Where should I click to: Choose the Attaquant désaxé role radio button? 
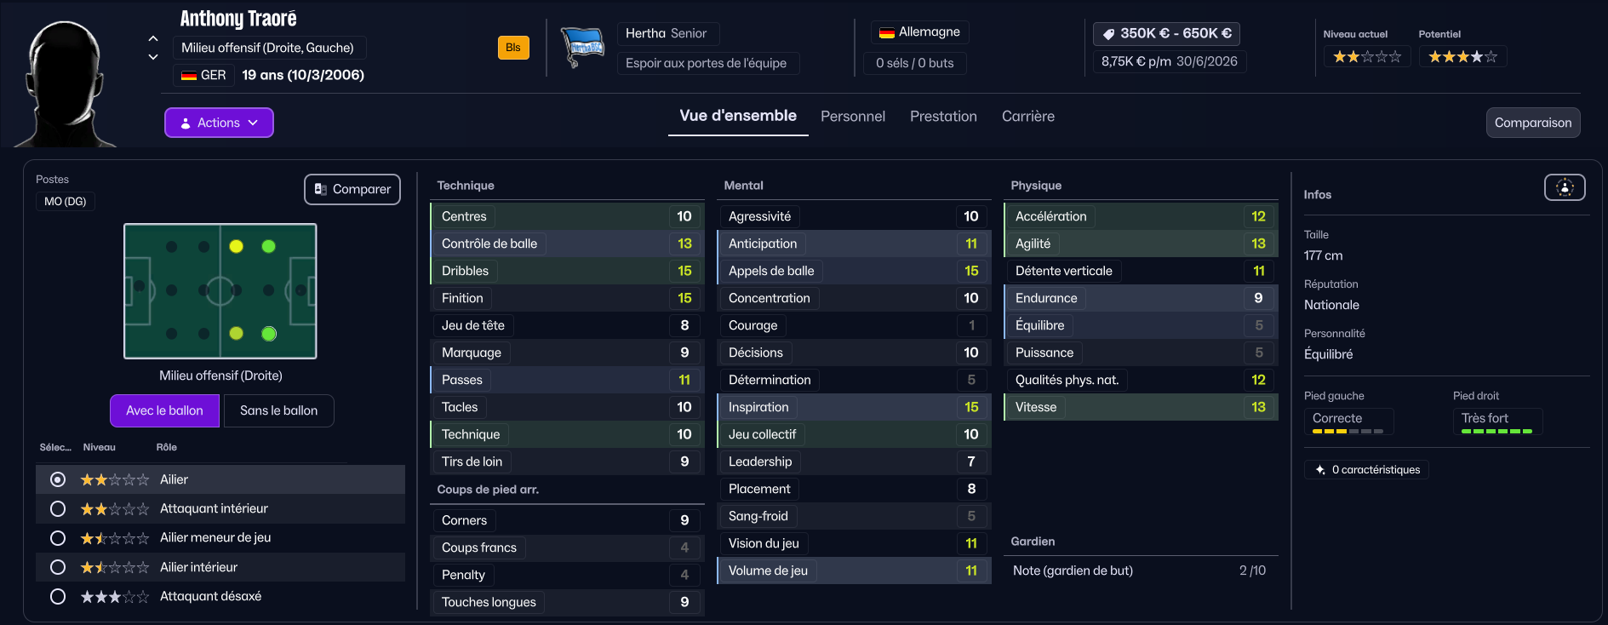(58, 596)
